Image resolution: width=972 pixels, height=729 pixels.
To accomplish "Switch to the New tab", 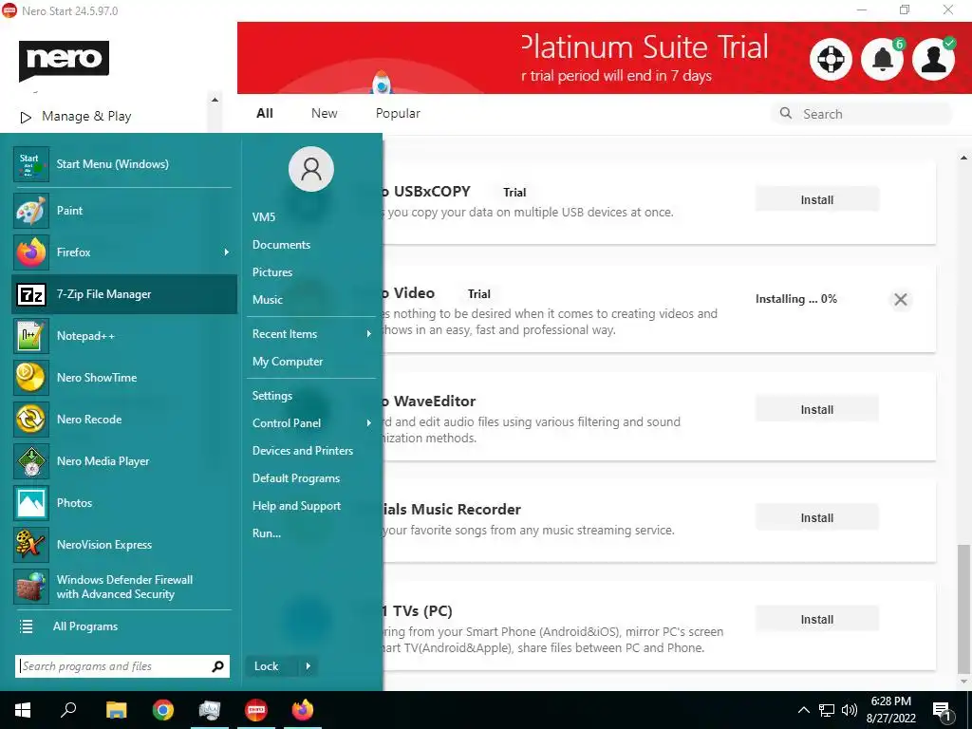I will coord(325,114).
